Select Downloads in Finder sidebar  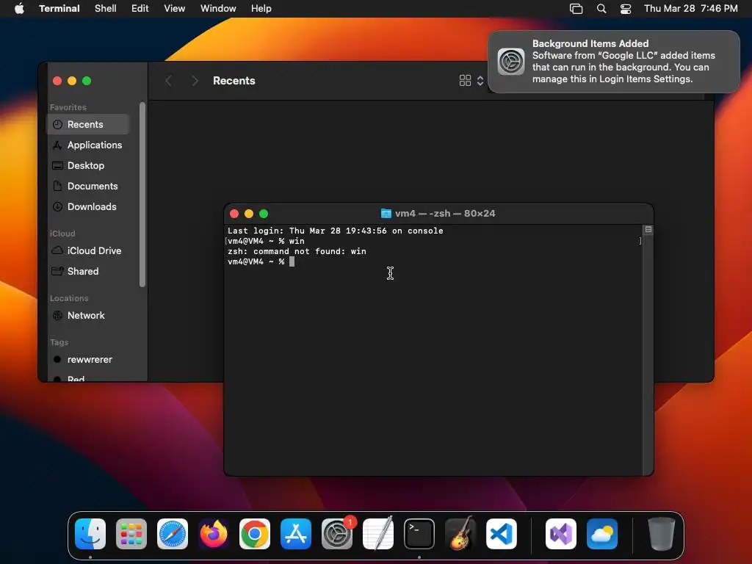click(88, 206)
